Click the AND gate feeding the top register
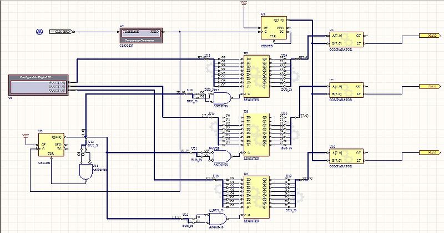This screenshot has height=233, width=444. [223, 95]
